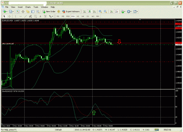Image resolution: width=183 pixels, height=132 pixels.
Task: Click the 'O: 1.41071' status field
Action: 97,130
